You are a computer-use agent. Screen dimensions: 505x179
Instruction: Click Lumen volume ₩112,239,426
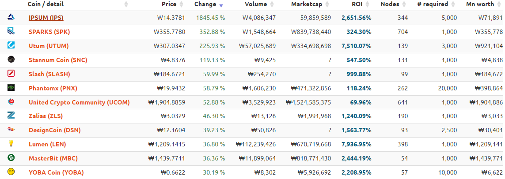coord(256,144)
